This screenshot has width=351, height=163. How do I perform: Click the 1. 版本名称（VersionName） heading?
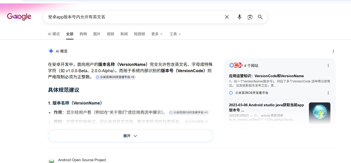[x=75, y=103]
